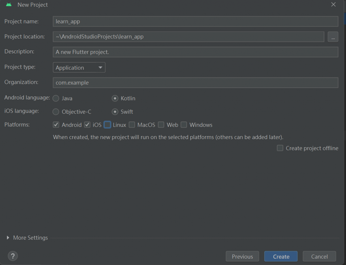Open the Project type dropdown

tap(79, 68)
